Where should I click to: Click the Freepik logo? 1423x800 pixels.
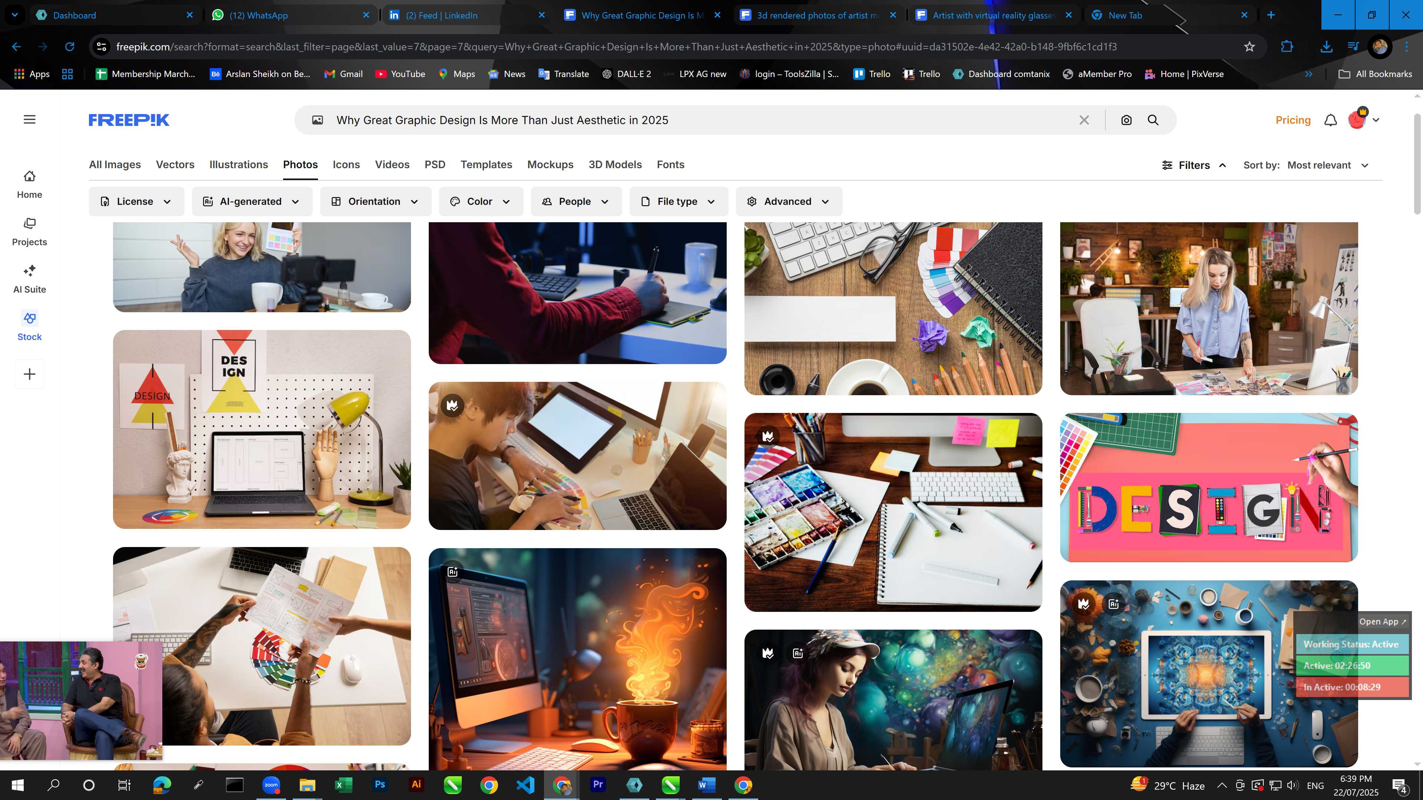click(129, 120)
